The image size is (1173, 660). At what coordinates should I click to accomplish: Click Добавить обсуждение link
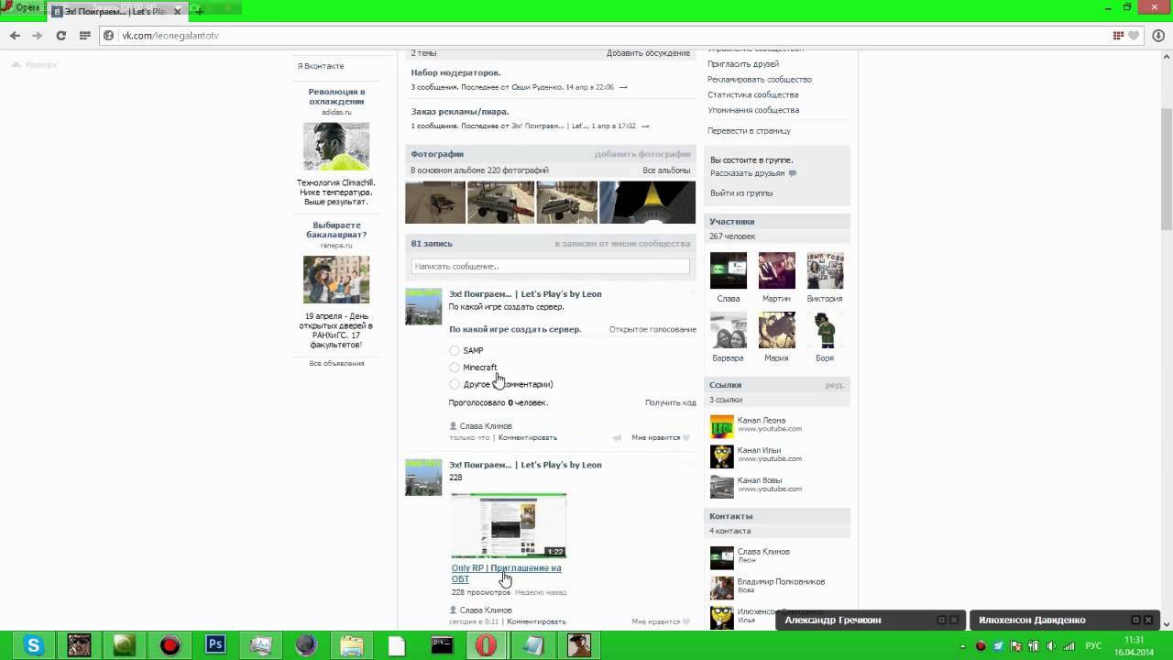click(x=648, y=53)
